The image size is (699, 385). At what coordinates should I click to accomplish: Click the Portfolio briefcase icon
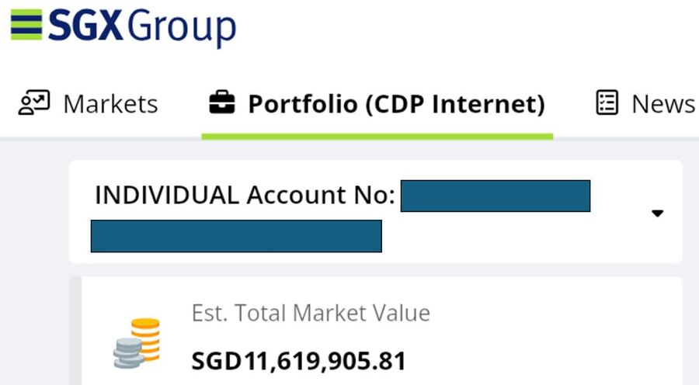222,103
